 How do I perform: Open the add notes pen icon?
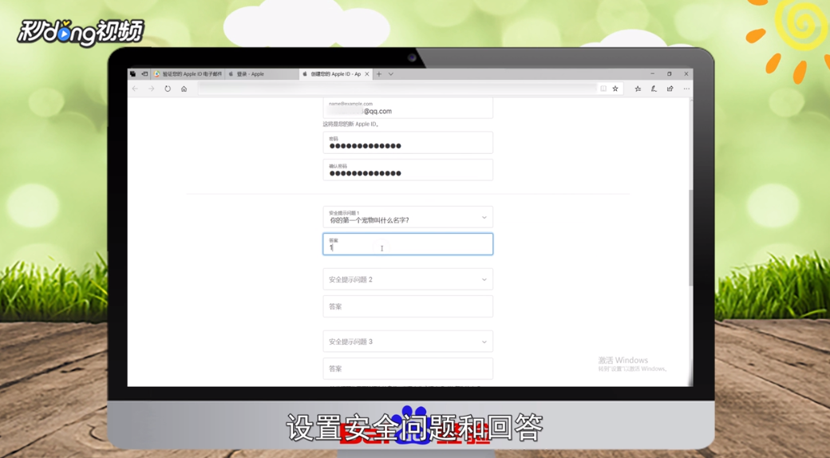654,89
